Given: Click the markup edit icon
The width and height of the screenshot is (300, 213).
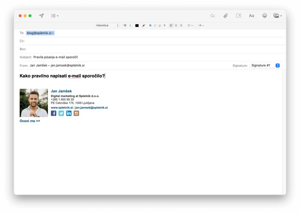Looking at the screenshot, I should coord(238,16).
